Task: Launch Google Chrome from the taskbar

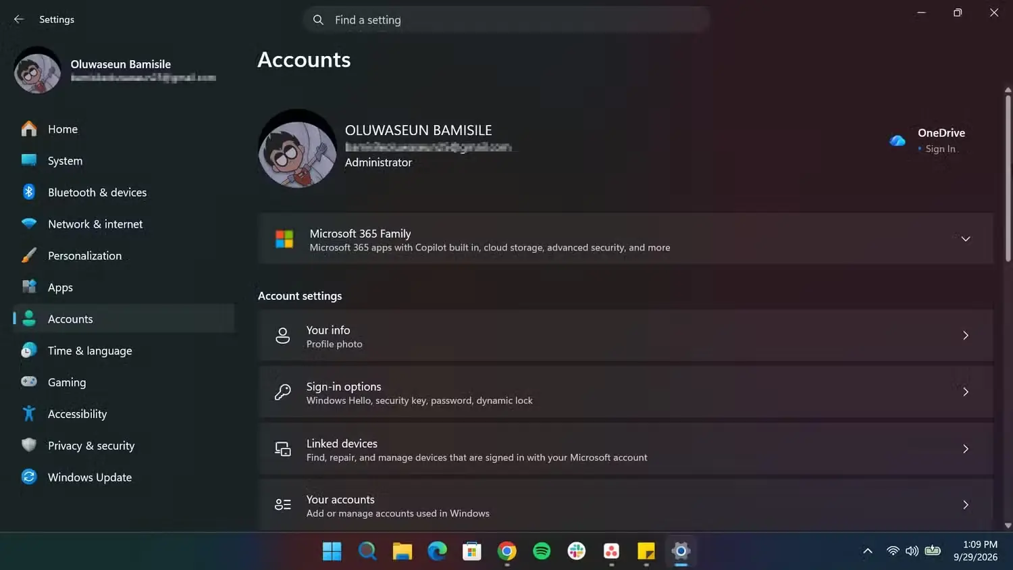Action: pyautogui.click(x=507, y=551)
